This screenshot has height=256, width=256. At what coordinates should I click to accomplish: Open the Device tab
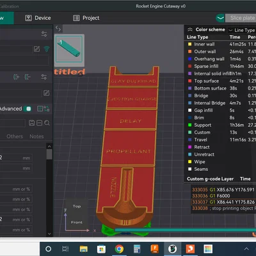pyautogui.click(x=38, y=18)
